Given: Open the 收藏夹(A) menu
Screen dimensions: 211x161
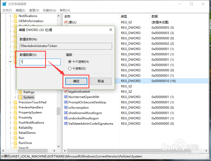Looking at the screenshot, I should point(50,10).
